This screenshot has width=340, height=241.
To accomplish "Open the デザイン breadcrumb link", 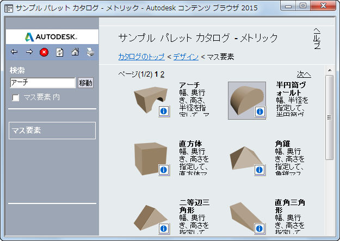I will pyautogui.click(x=186, y=57).
